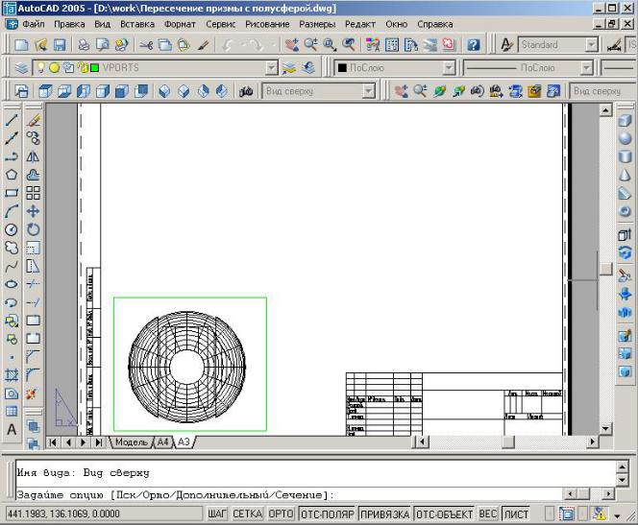Select the Mirror tool
Image resolution: width=638 pixels, height=525 pixels.
pos(33,156)
